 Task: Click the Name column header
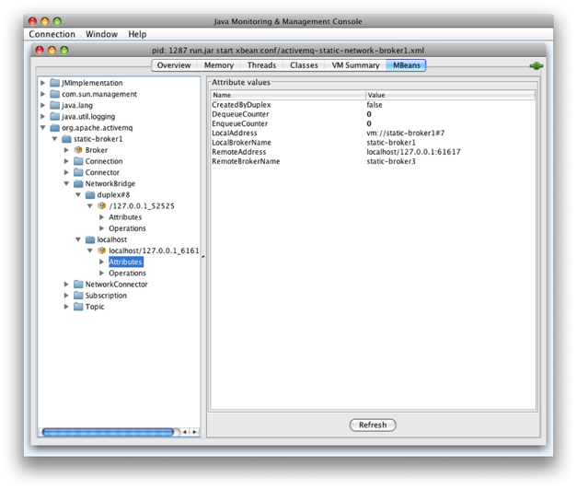[288, 95]
